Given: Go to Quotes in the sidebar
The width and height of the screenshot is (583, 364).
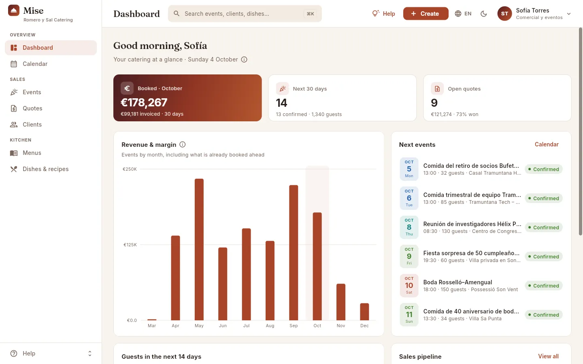Looking at the screenshot, I should (x=51, y=108).
